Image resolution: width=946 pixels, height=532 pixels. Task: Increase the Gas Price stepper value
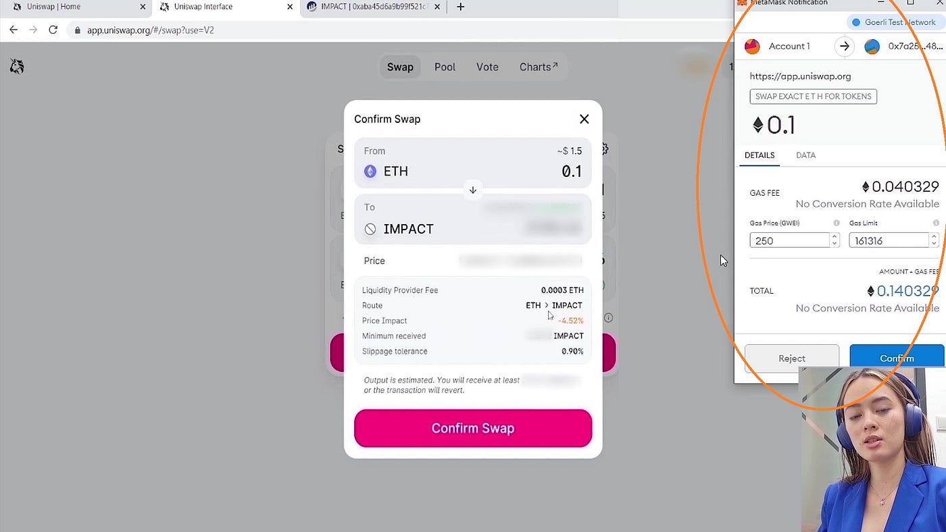click(835, 237)
